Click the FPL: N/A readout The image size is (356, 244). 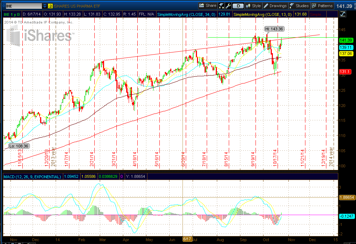tap(146, 14)
